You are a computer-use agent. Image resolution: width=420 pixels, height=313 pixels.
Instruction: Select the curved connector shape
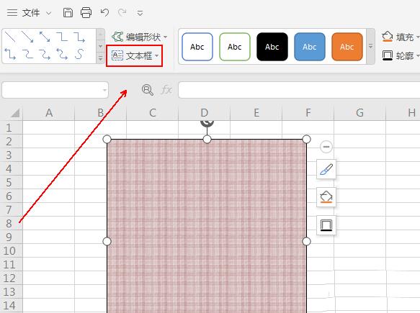point(27,54)
